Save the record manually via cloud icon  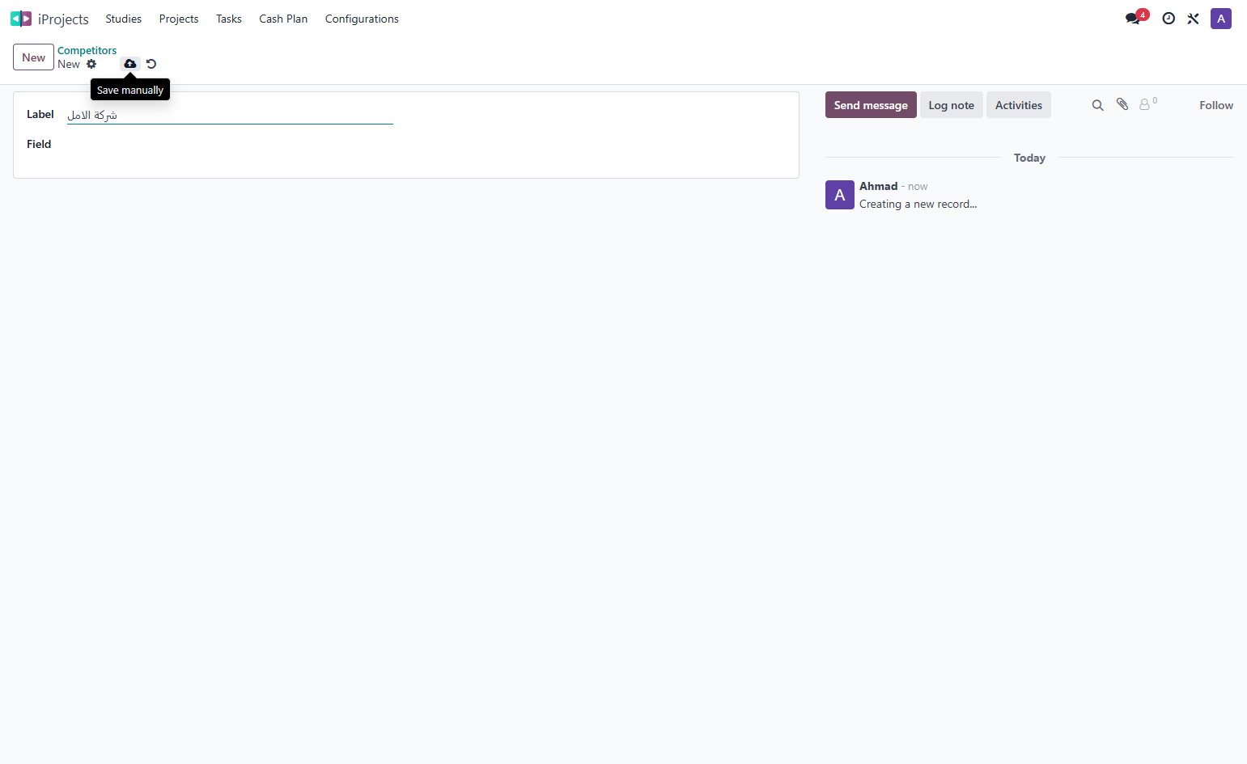point(130,64)
